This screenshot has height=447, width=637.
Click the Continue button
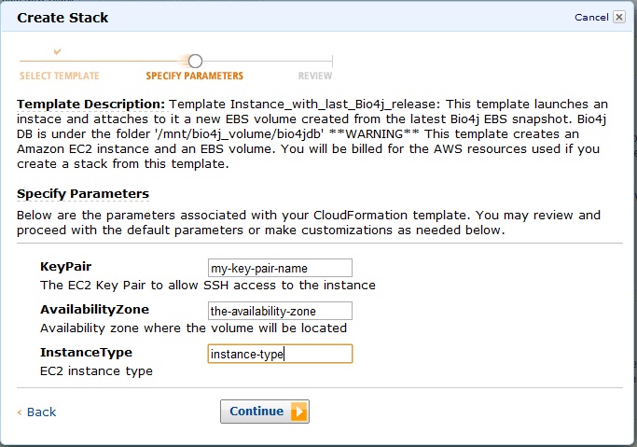(265, 412)
